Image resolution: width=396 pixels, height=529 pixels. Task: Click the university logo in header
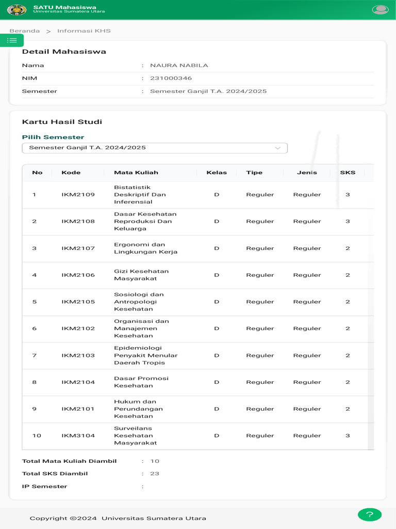pyautogui.click(x=16, y=9)
